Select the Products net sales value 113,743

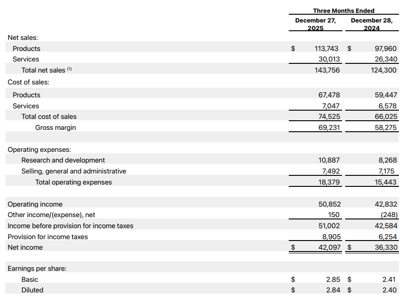pos(326,48)
